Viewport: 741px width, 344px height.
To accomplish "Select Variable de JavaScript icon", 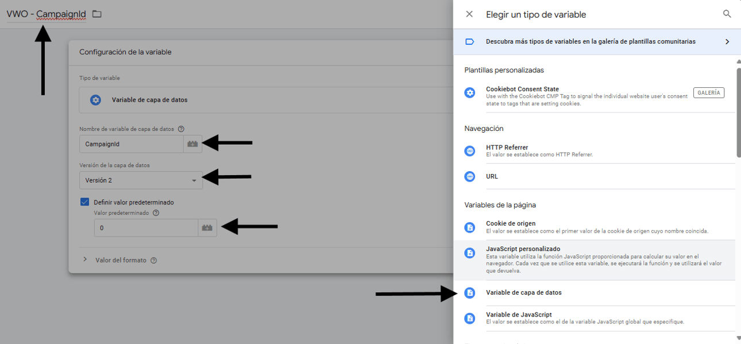I will (470, 318).
